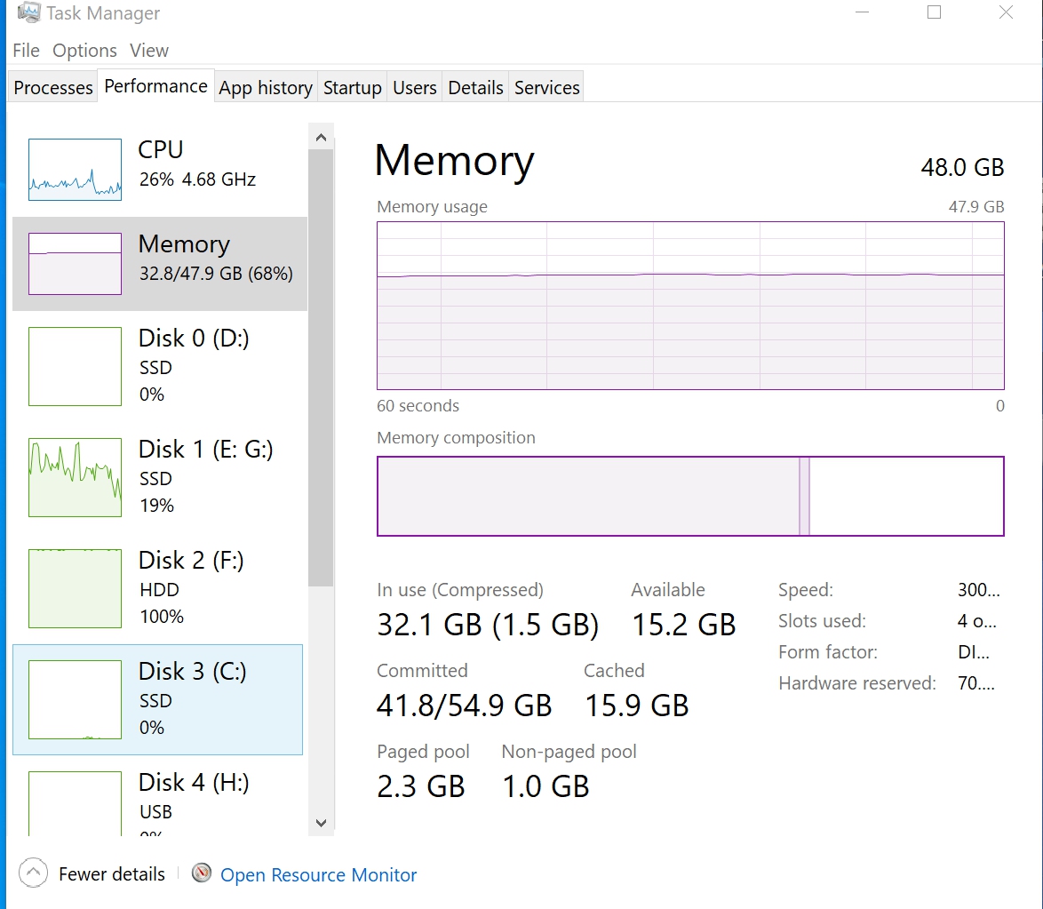Click the free section of Memory composition bar

(x=906, y=496)
